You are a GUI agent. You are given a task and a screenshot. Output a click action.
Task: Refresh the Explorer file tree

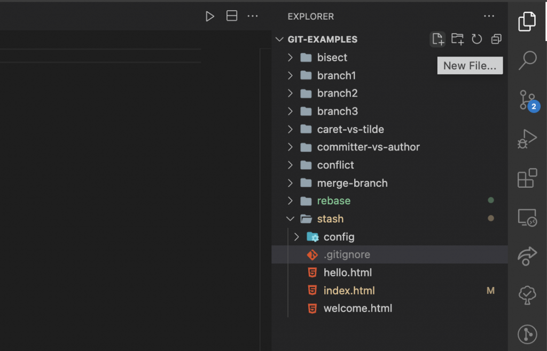pos(476,39)
